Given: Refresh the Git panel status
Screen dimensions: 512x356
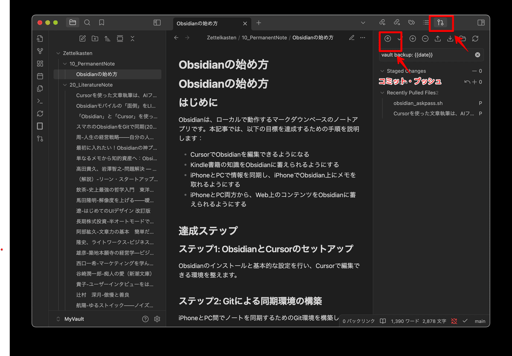Looking at the screenshot, I should tap(475, 39).
